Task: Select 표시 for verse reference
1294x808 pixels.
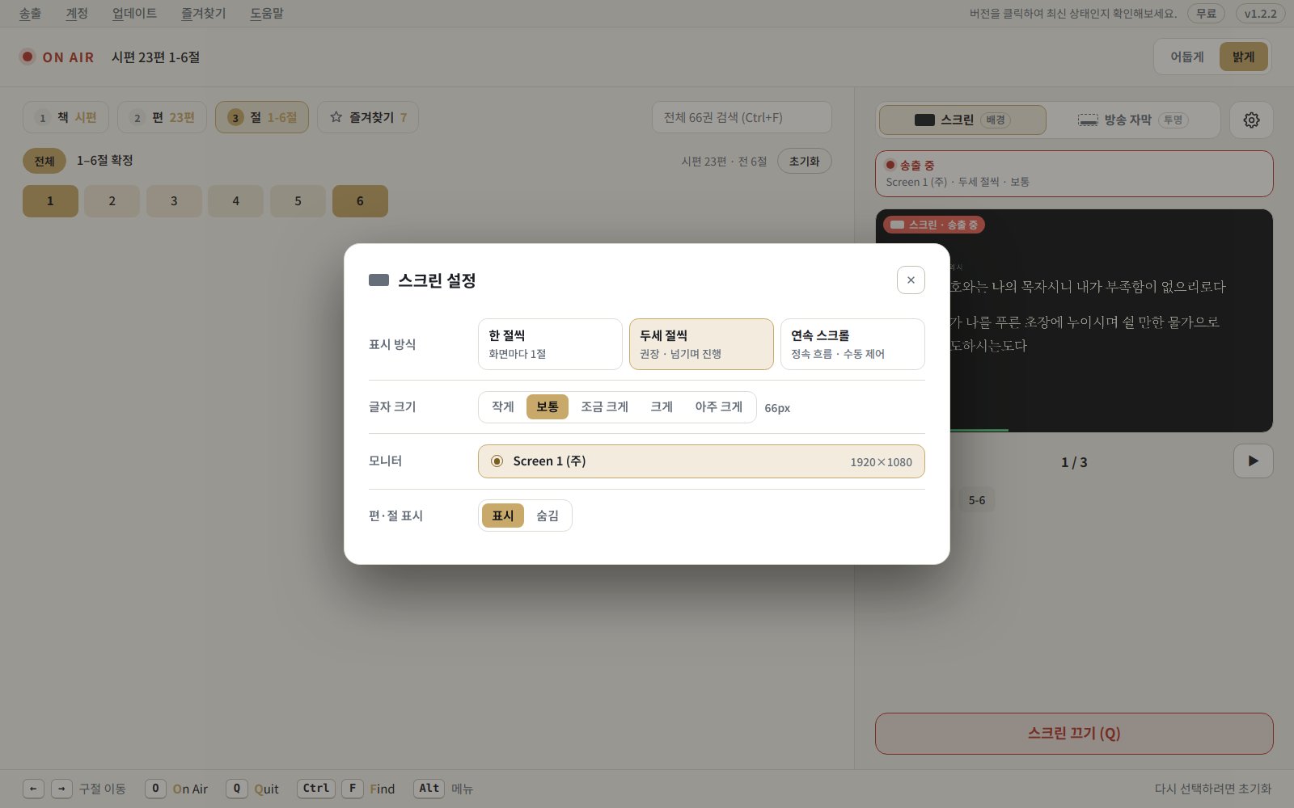Action: (x=503, y=516)
